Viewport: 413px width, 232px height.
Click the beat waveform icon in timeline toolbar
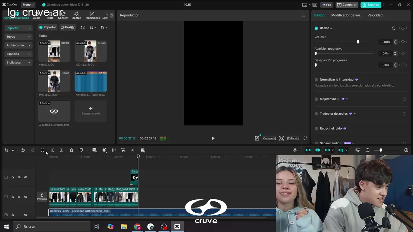click(x=133, y=150)
